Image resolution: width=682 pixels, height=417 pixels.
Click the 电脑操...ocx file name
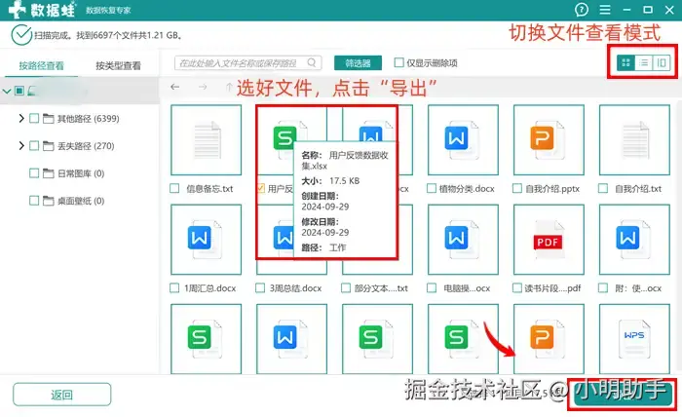[467, 288]
